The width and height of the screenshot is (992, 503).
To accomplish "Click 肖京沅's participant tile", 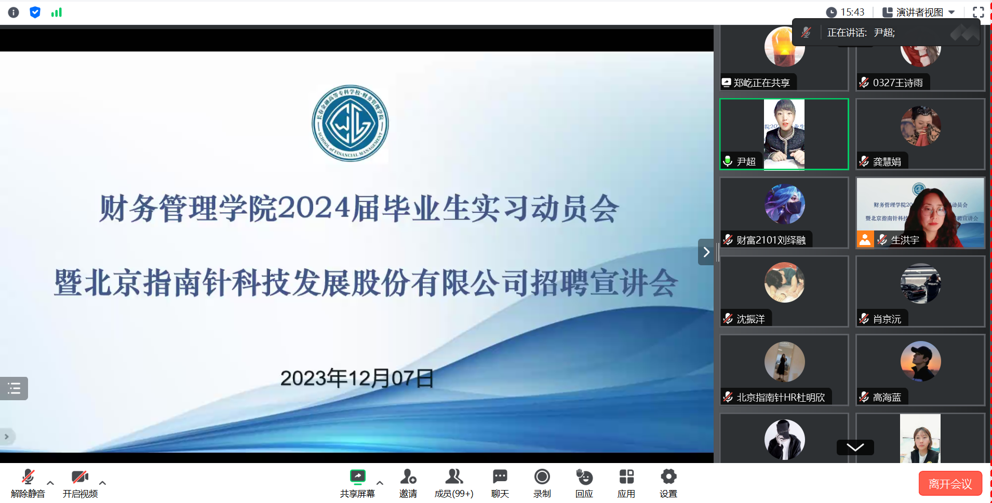I will (x=920, y=291).
